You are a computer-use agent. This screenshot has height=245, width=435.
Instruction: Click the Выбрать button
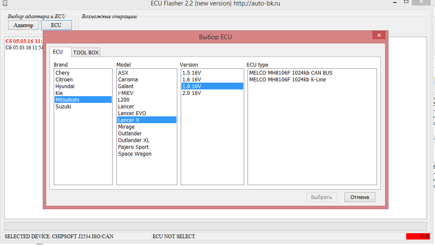(x=322, y=197)
